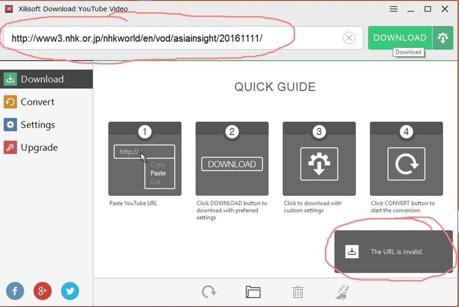Share on Google Plus icon
This screenshot has width=459, height=307.
point(42,291)
